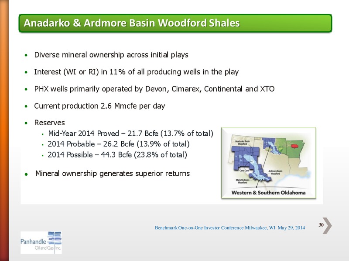This screenshot has height=261, width=349.
Task: Click the 'Cana Core' map label
Action: (x=244, y=171)
